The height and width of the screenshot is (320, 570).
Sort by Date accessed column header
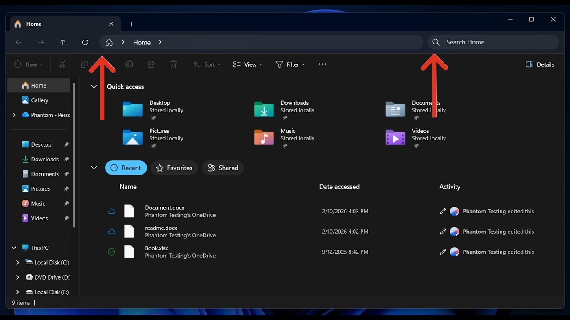(339, 187)
